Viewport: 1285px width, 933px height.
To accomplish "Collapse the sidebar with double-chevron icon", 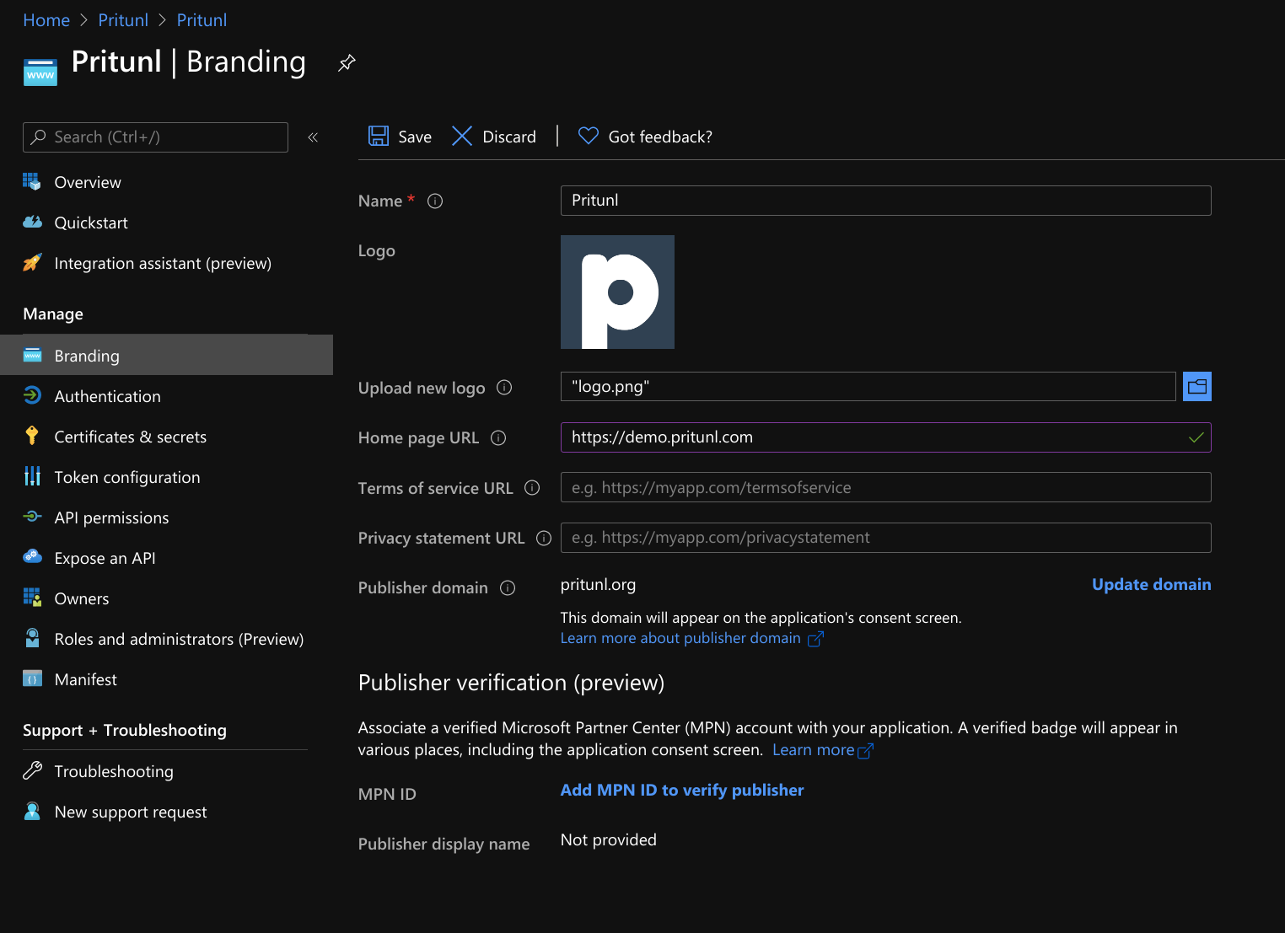I will point(313,137).
